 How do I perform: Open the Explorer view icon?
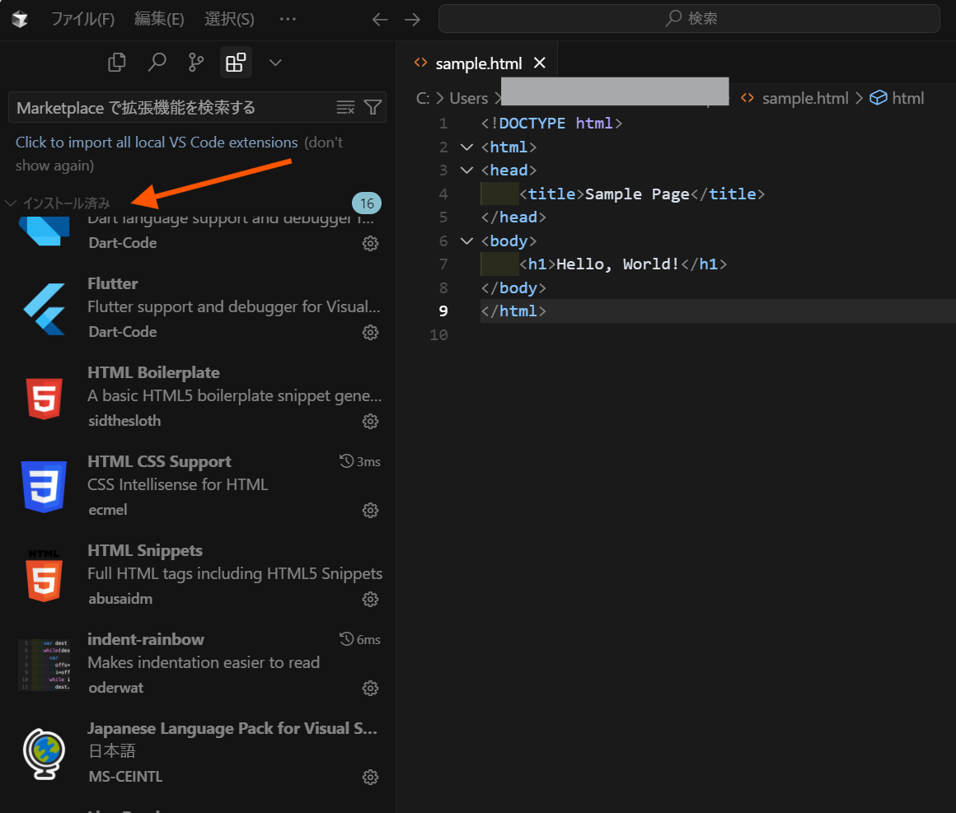coord(116,62)
